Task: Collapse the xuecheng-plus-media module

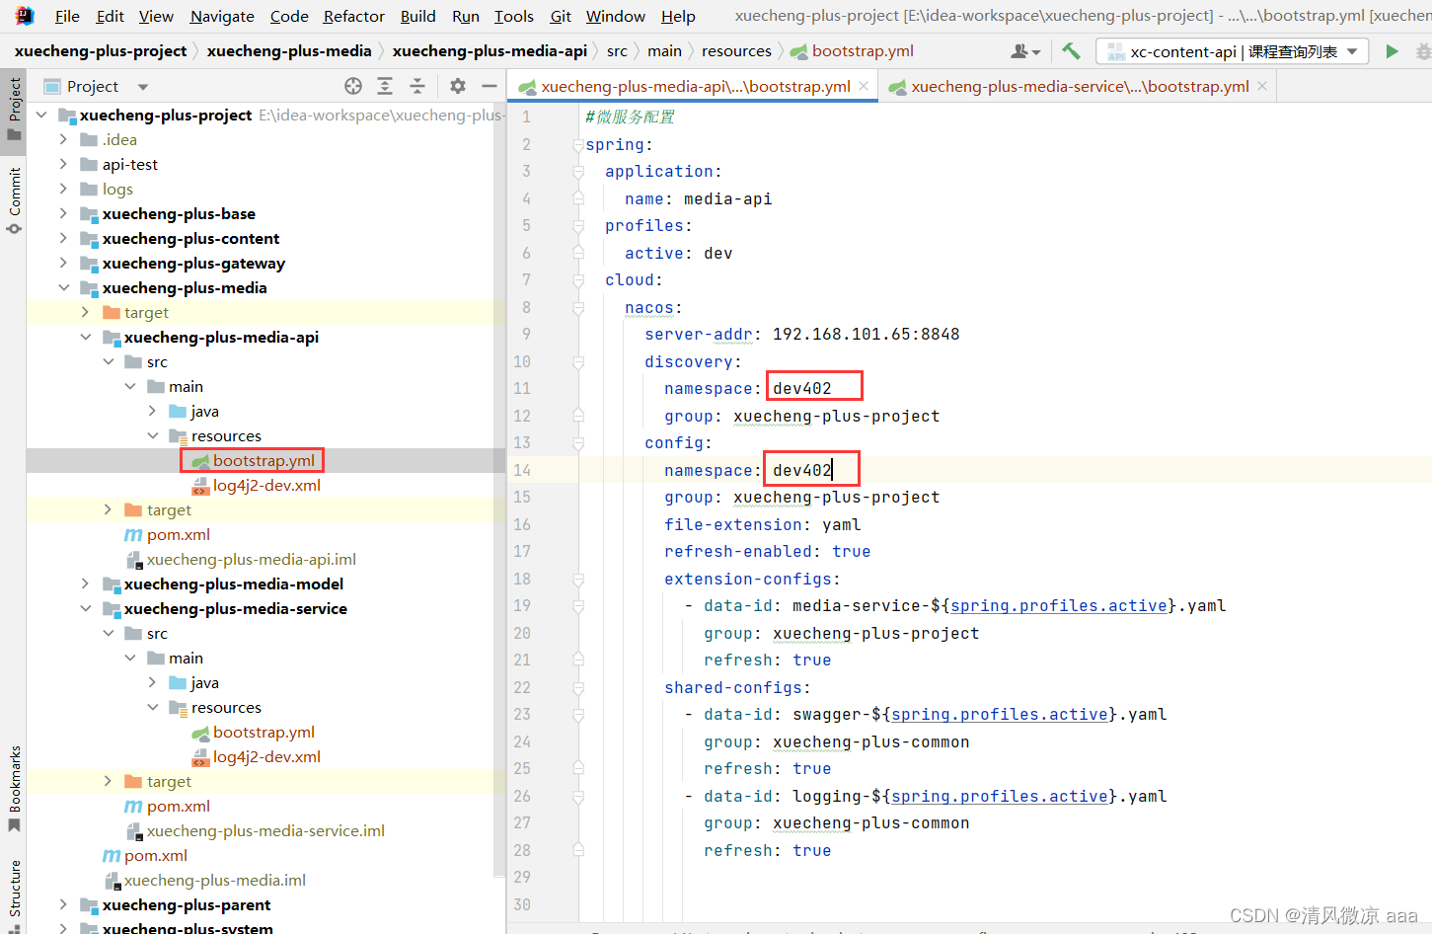Action: tap(63, 287)
